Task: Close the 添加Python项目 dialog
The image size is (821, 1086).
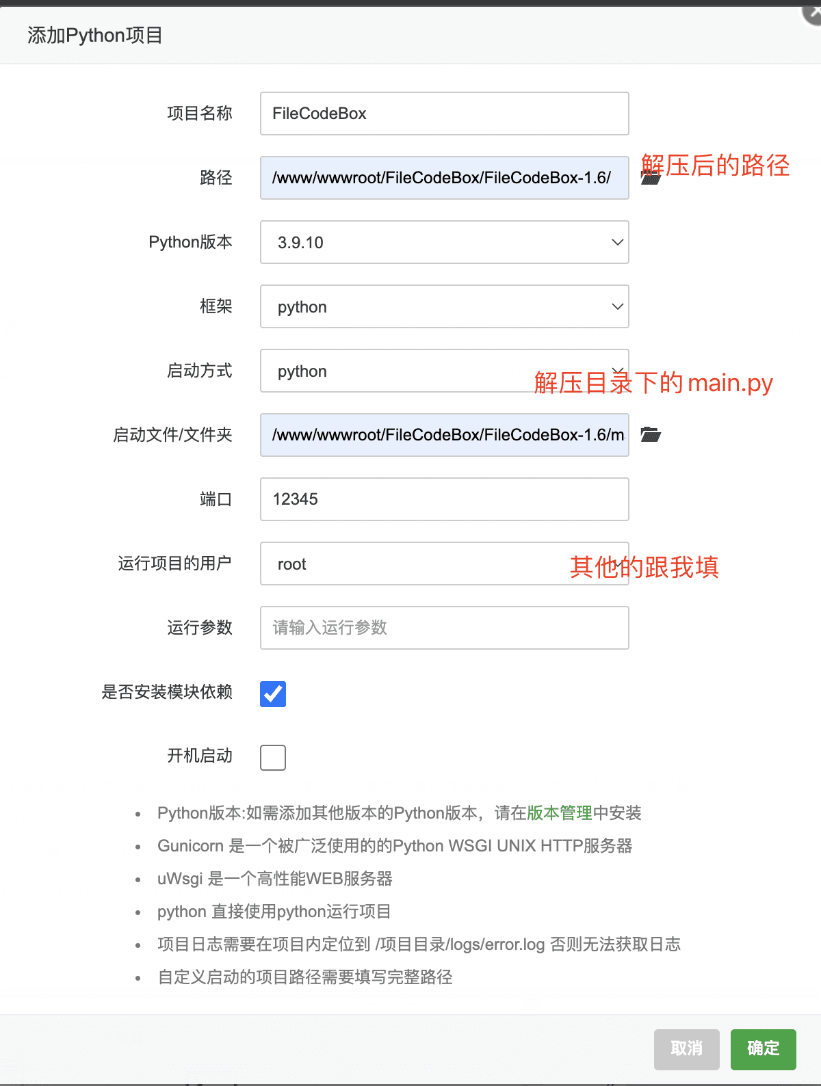Action: pyautogui.click(x=812, y=13)
